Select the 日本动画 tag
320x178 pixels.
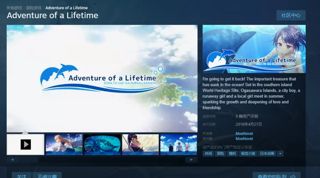point(267,154)
